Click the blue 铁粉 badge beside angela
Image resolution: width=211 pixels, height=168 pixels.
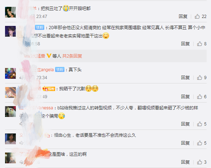(x=60, y=70)
